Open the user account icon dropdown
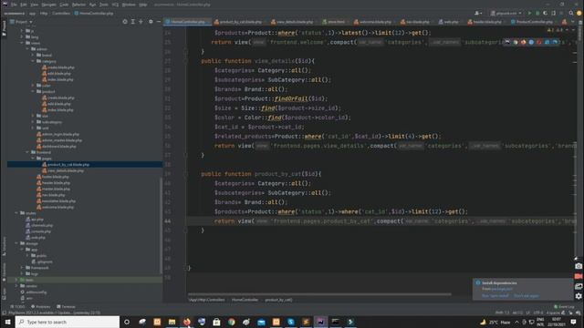The image size is (584, 328). 478,13
